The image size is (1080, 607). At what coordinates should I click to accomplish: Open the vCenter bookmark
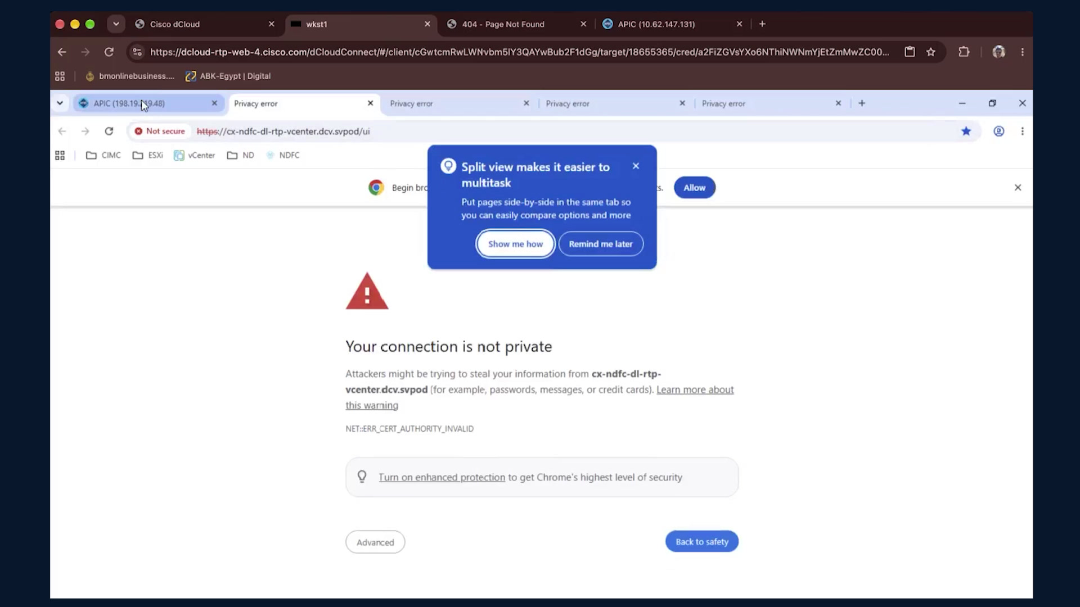pos(194,155)
